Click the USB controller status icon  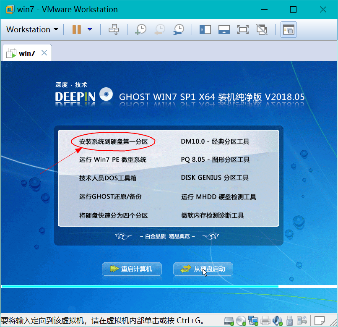click(290, 321)
